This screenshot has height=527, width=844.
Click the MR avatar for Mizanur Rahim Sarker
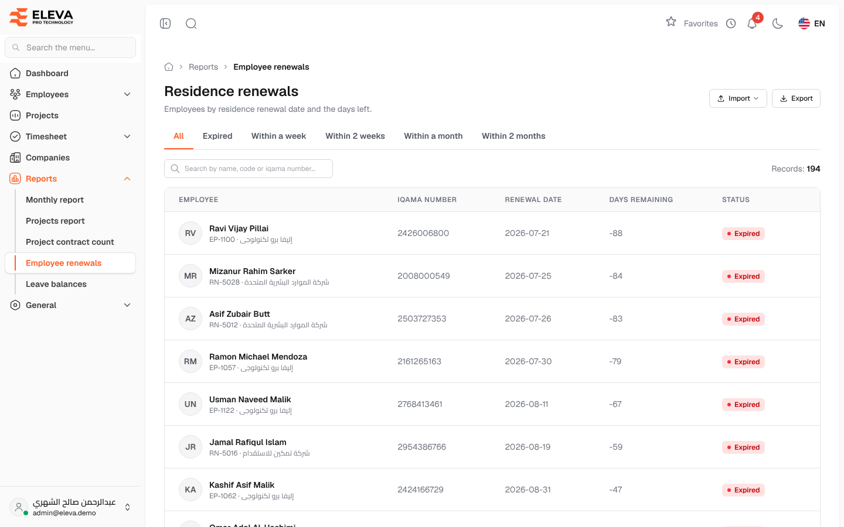pyautogui.click(x=190, y=276)
